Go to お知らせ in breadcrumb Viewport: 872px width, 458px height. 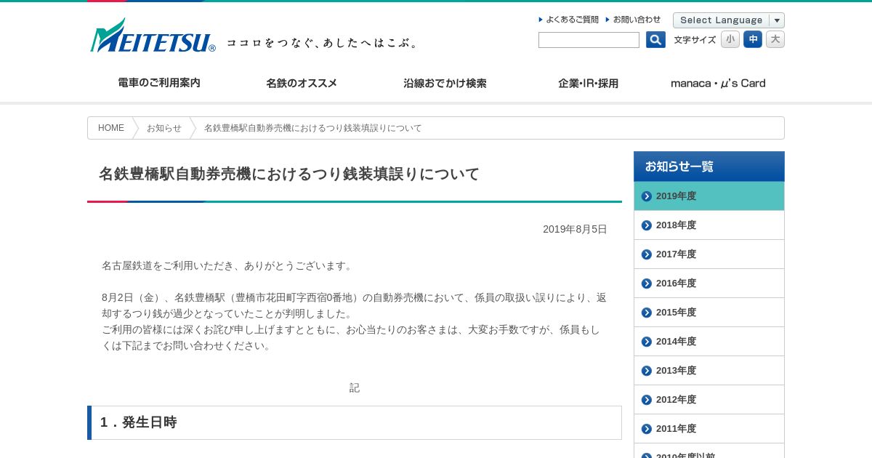pyautogui.click(x=164, y=128)
